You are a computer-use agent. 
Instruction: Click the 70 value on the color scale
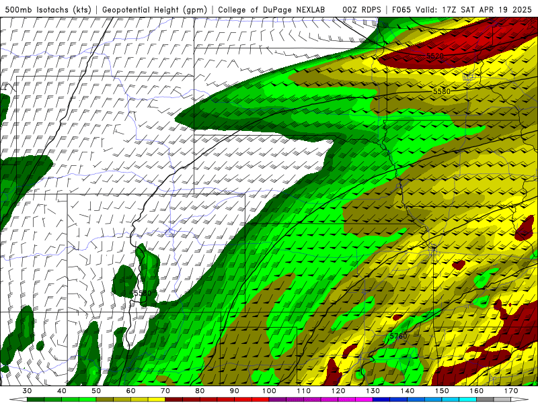coord(165,391)
